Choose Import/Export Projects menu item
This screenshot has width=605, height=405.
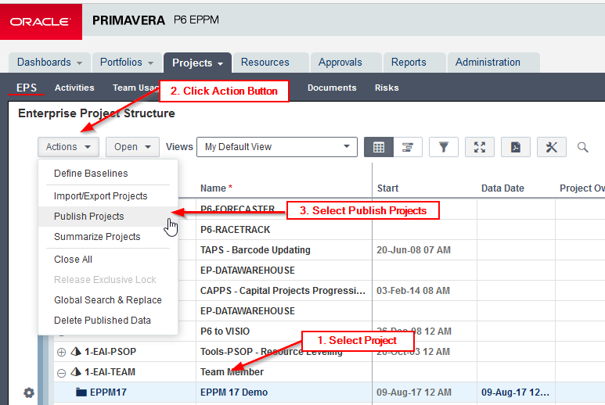(108, 196)
